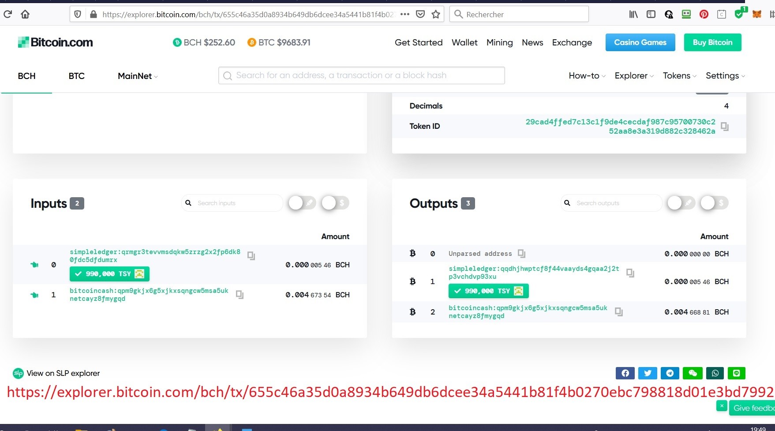Click the 990,000 TSY input badge
Viewport: 775px width, 431px height.
coord(109,274)
